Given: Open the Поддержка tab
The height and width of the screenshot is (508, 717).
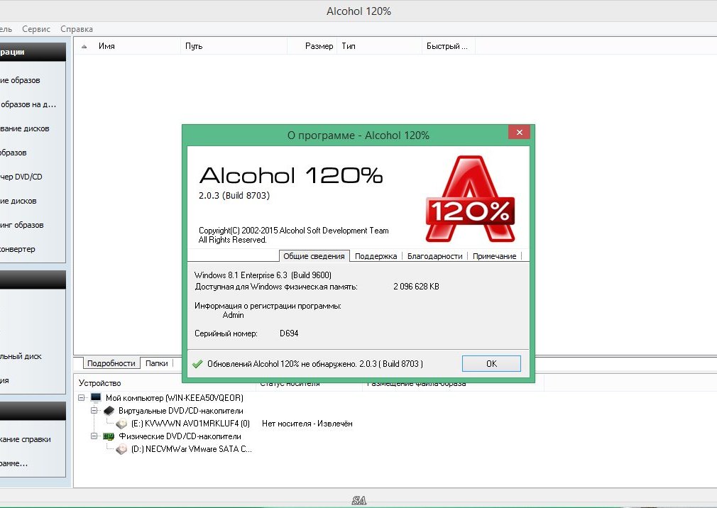Looking at the screenshot, I should pyautogui.click(x=376, y=256).
